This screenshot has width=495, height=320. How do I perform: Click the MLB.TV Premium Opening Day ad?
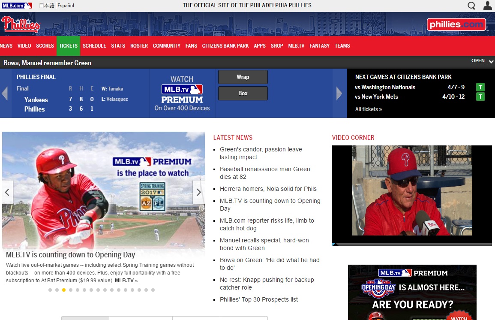[x=412, y=293]
